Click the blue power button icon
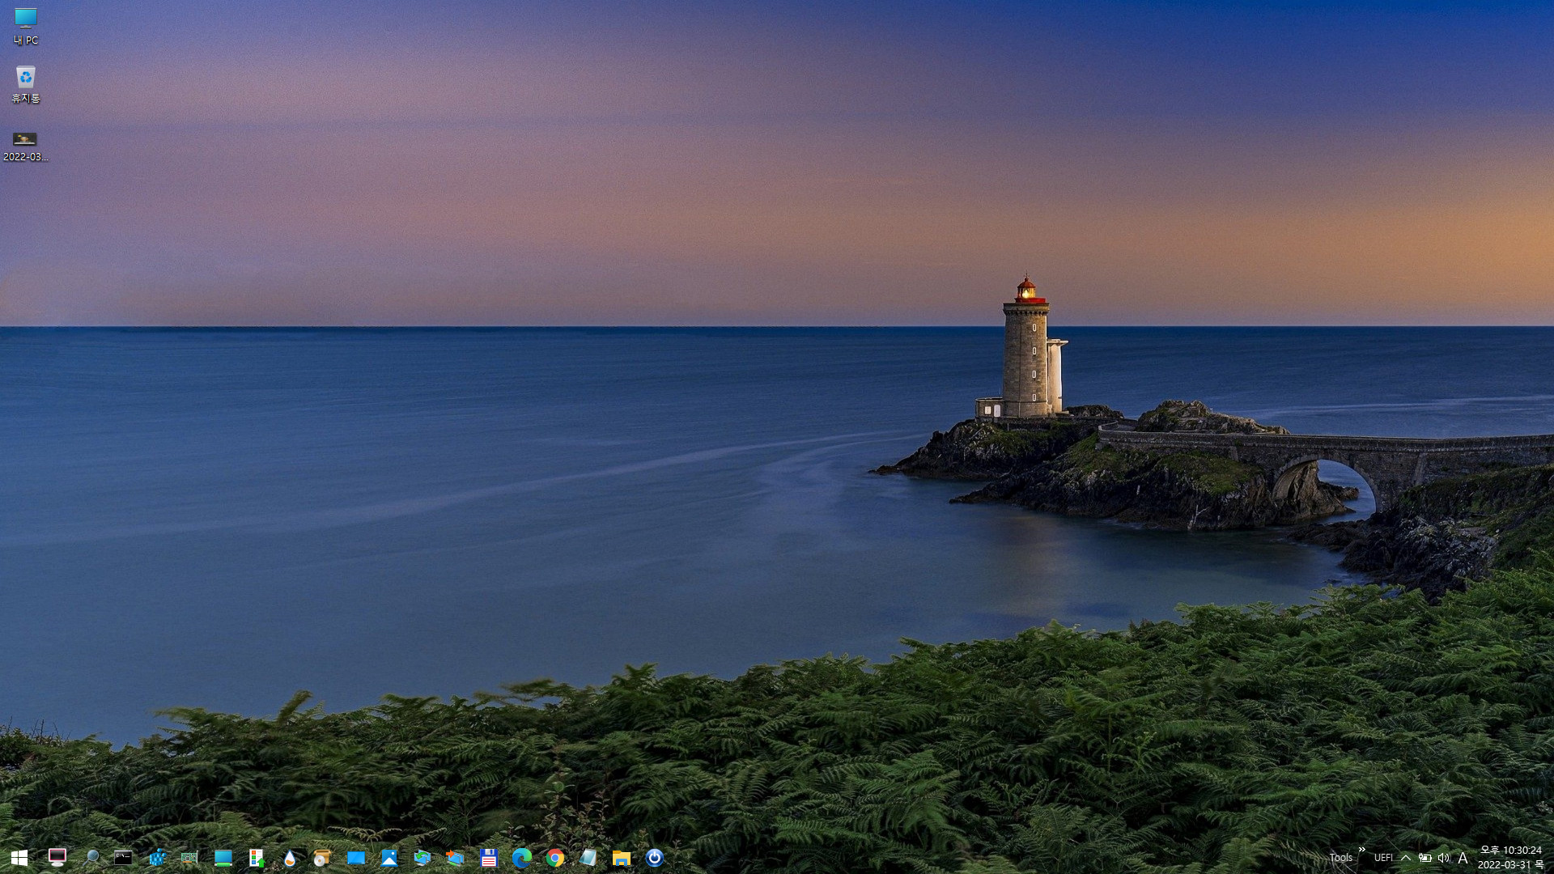Image resolution: width=1554 pixels, height=874 pixels. click(655, 858)
